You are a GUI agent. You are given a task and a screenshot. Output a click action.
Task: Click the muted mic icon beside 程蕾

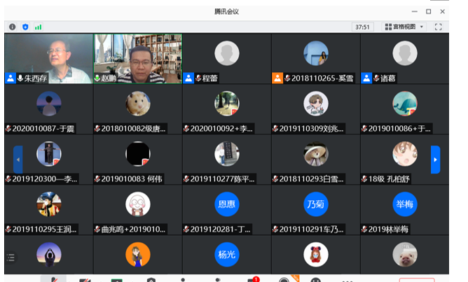198,78
